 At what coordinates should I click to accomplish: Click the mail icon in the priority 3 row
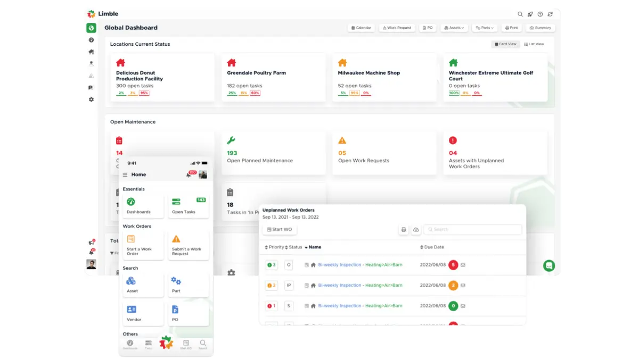pos(463,264)
